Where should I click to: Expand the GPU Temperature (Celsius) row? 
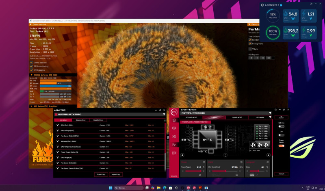click(57, 147)
